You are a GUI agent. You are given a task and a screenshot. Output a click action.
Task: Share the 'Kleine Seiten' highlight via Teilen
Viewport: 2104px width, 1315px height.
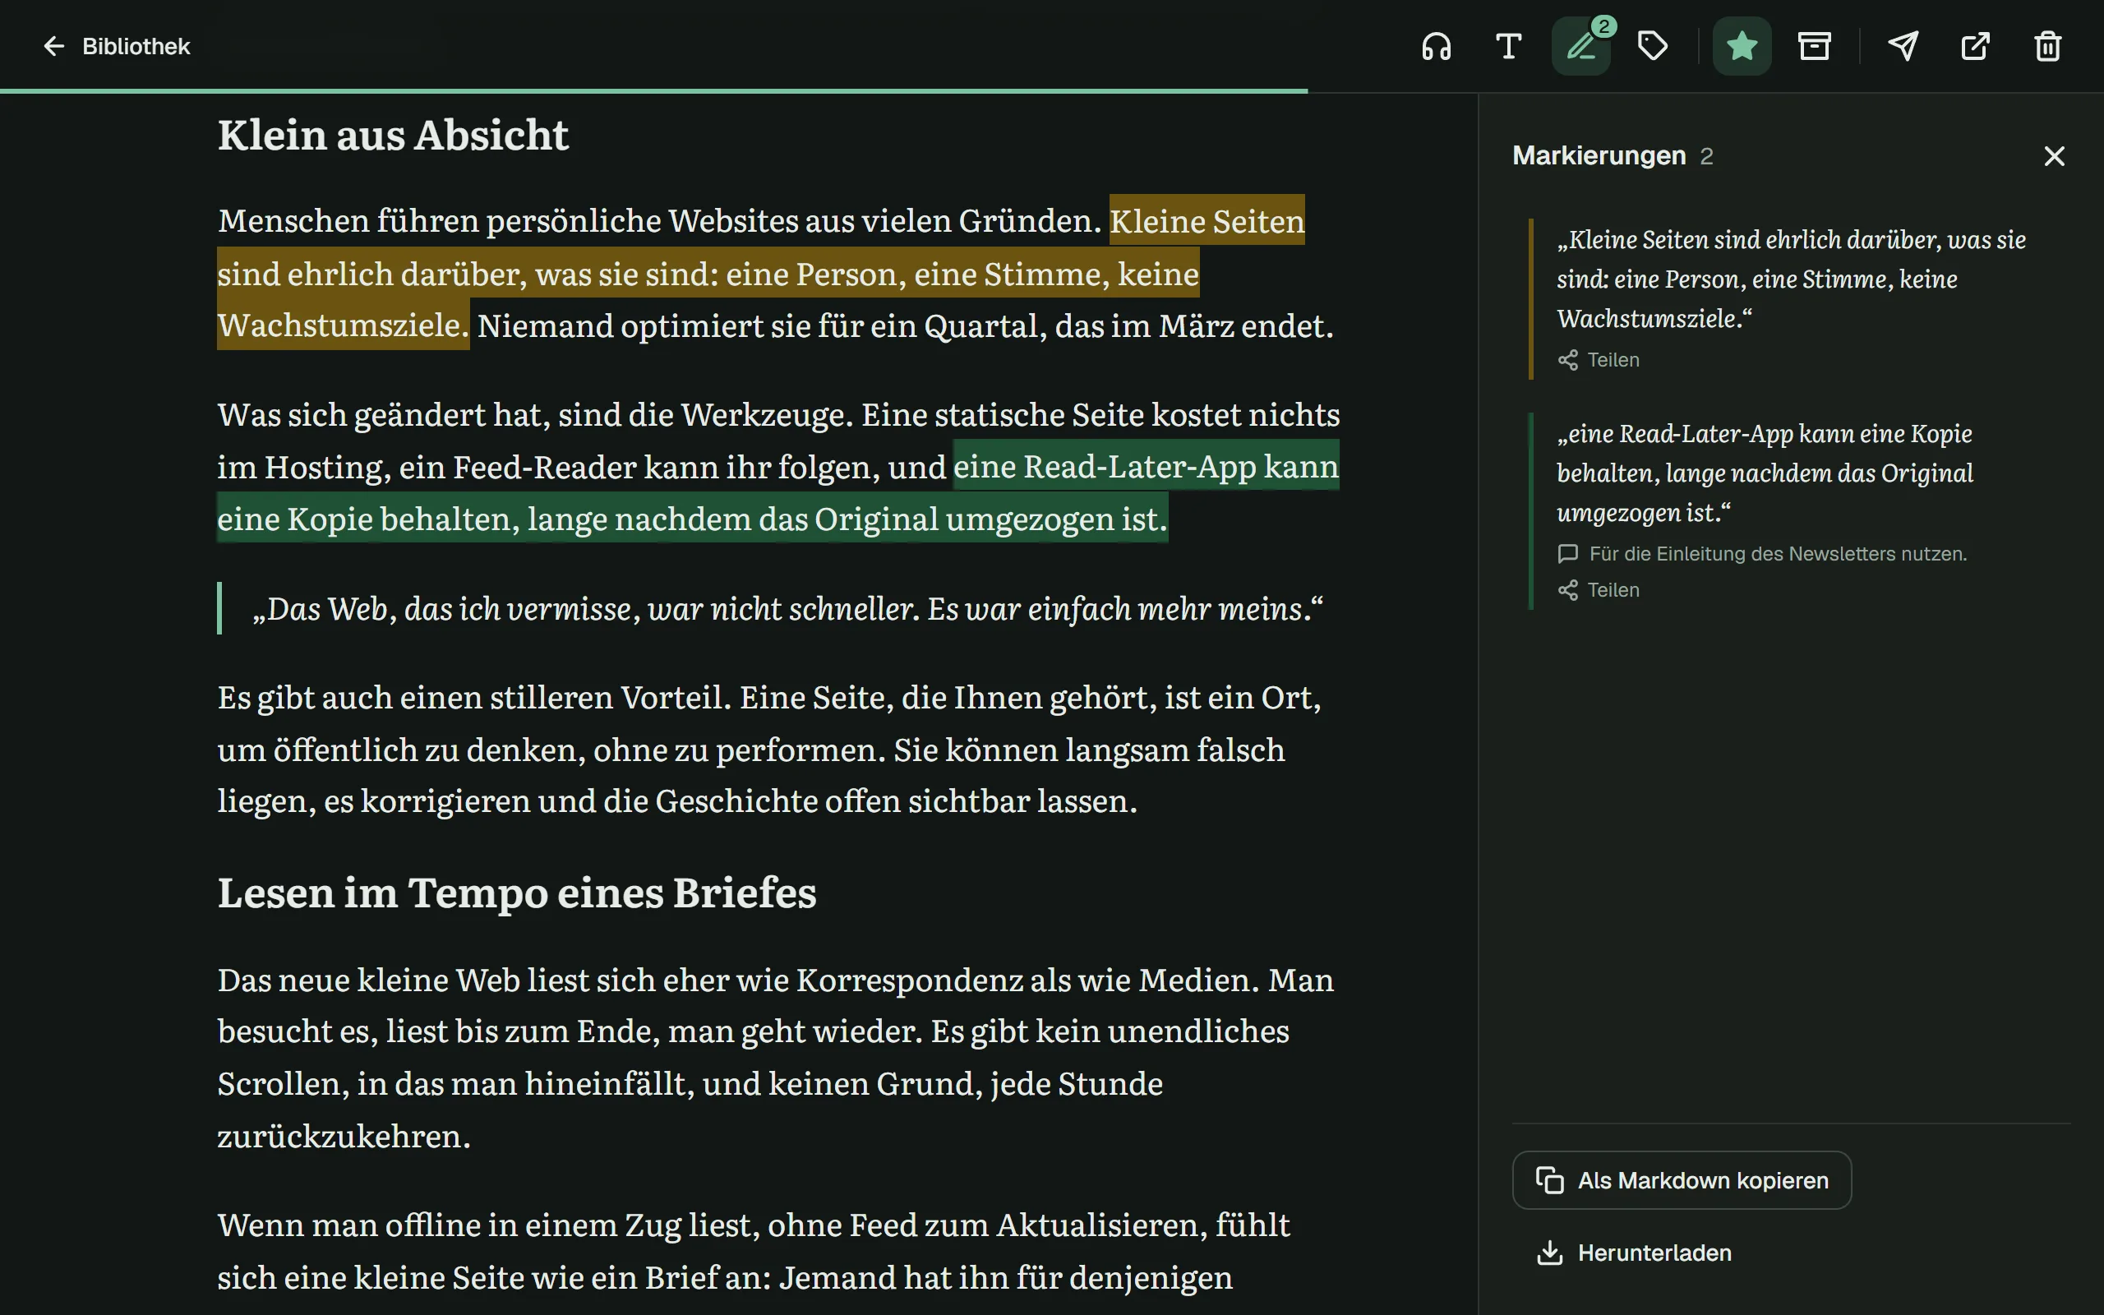[1599, 360]
